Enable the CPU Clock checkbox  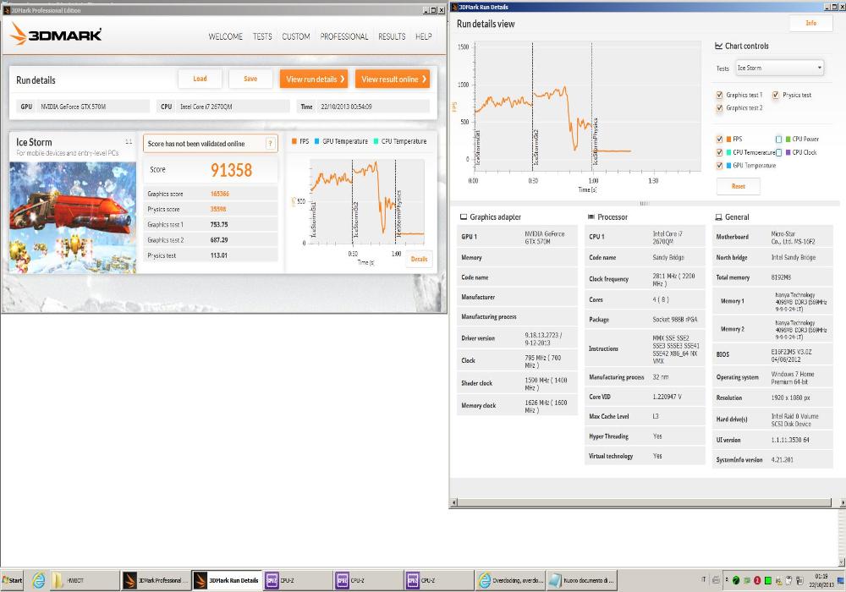(x=778, y=152)
